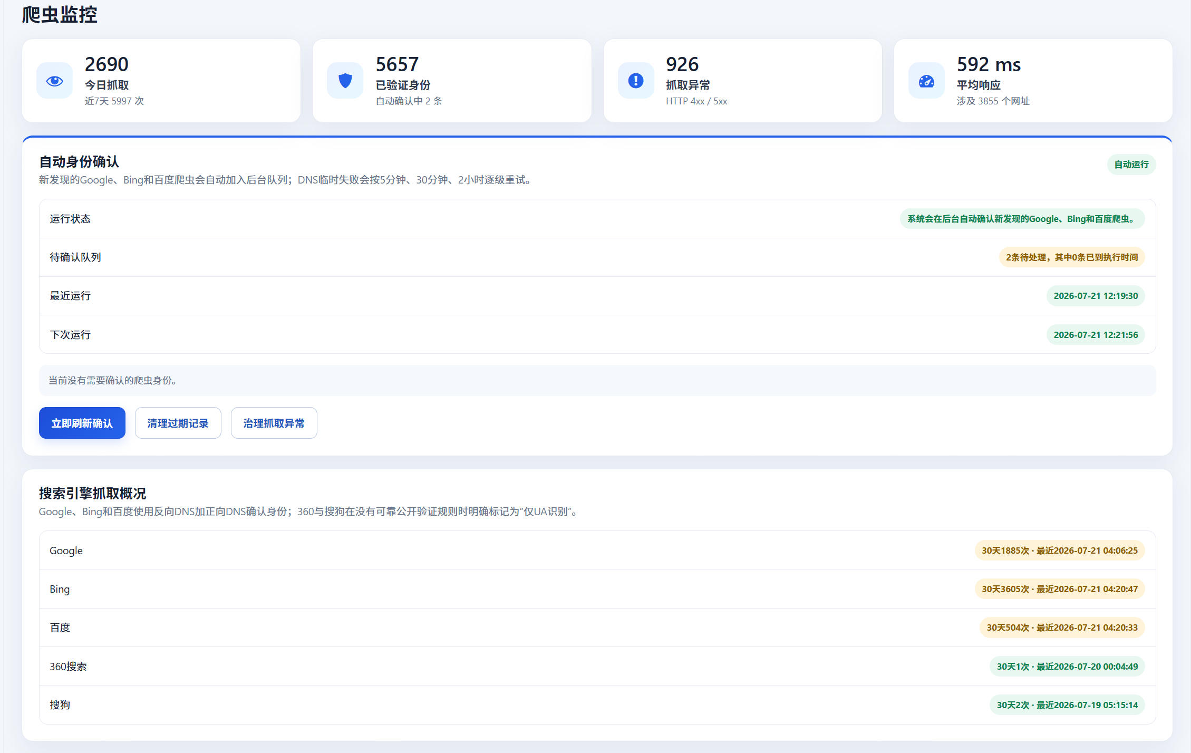Click 自动确认中 2 条 subtext
The height and width of the screenshot is (753, 1191).
point(409,101)
